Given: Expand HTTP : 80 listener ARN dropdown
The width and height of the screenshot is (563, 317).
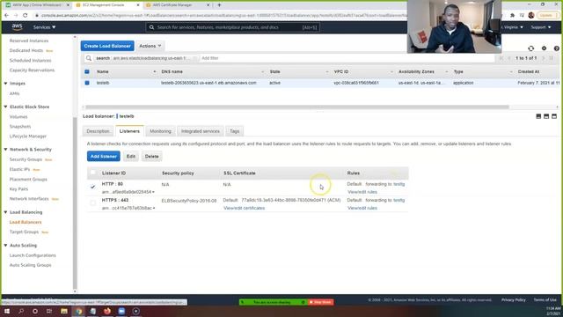Looking at the screenshot, I should (x=154, y=192).
